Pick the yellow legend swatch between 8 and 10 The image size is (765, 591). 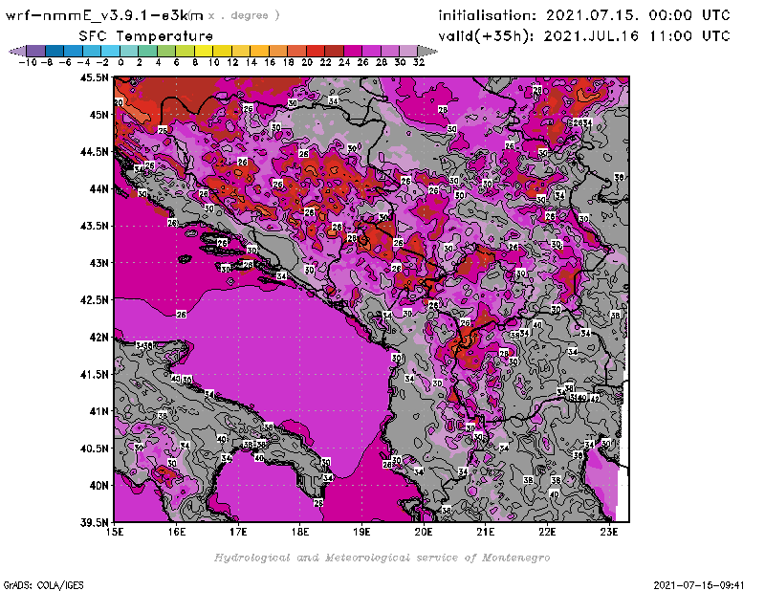(x=204, y=51)
